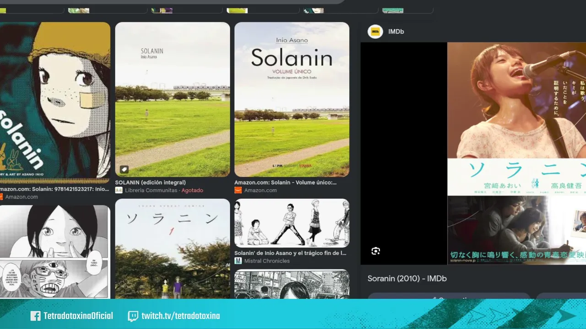The width and height of the screenshot is (586, 329).
Task: Open the Soranin movie poster preview image
Action: pos(516,154)
